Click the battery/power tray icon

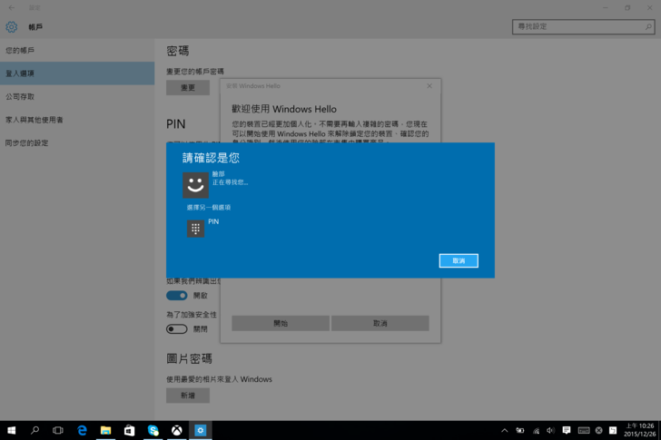[520, 430]
